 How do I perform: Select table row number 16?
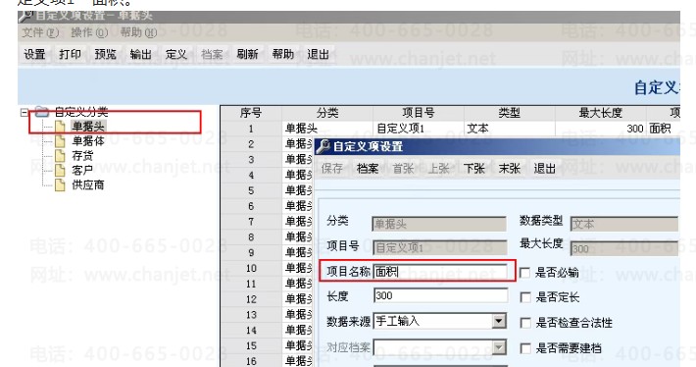click(x=251, y=361)
